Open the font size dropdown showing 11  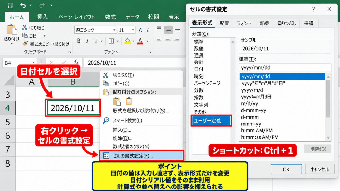tap(133, 30)
